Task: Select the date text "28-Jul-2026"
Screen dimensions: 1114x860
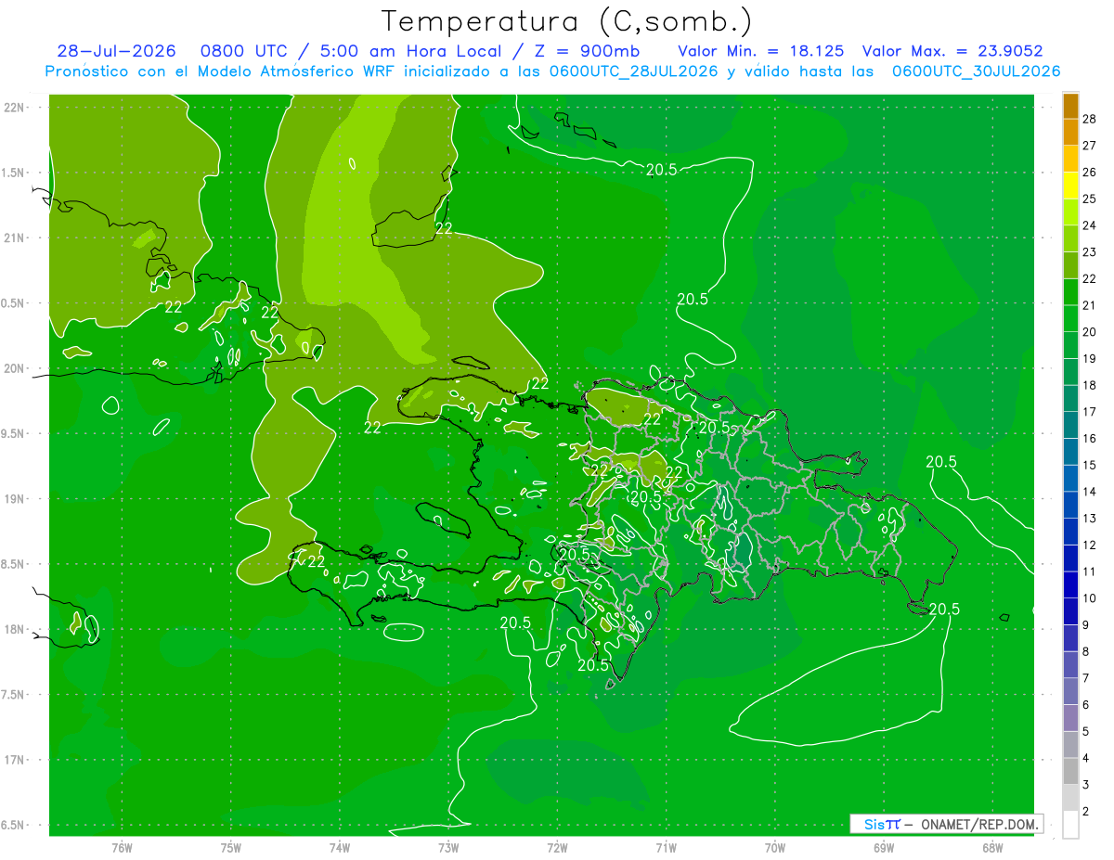Action: click(x=116, y=52)
